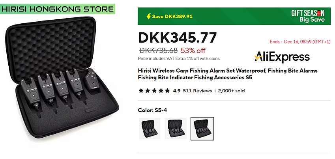The image size is (335, 159).
Task: Click the Hirisi Wireless Carp Fishing Alarm title
Action: (x=228, y=74)
